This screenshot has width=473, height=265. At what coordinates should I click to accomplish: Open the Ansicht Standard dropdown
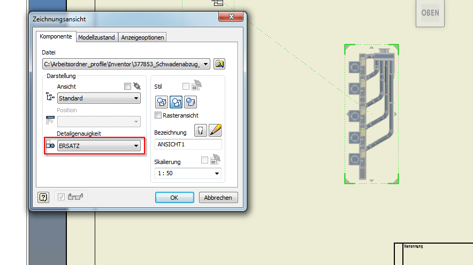[x=99, y=98]
